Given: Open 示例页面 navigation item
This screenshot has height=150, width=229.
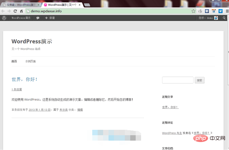Looking at the screenshot, I should pos(30,61).
